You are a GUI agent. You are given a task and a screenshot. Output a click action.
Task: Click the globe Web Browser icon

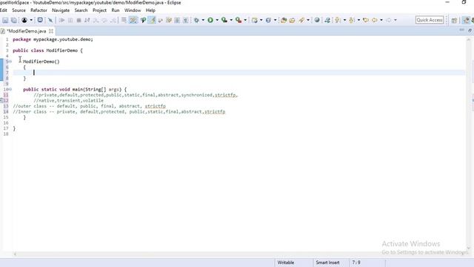click(317, 20)
